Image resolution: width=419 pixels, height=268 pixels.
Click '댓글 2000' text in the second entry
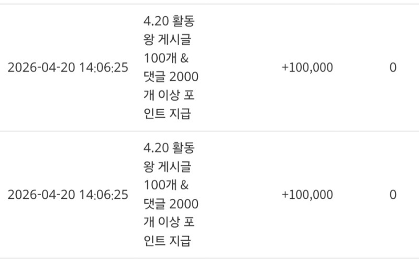[171, 205]
